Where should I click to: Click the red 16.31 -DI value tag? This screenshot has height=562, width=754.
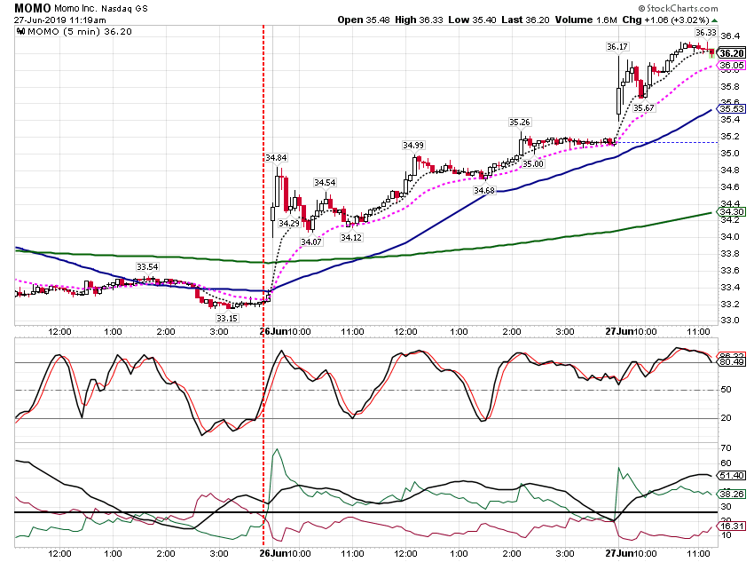(732, 526)
